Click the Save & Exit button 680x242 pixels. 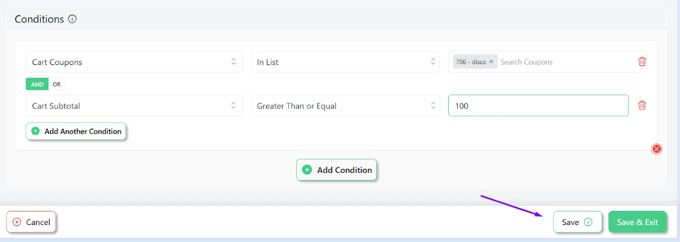[637, 222]
